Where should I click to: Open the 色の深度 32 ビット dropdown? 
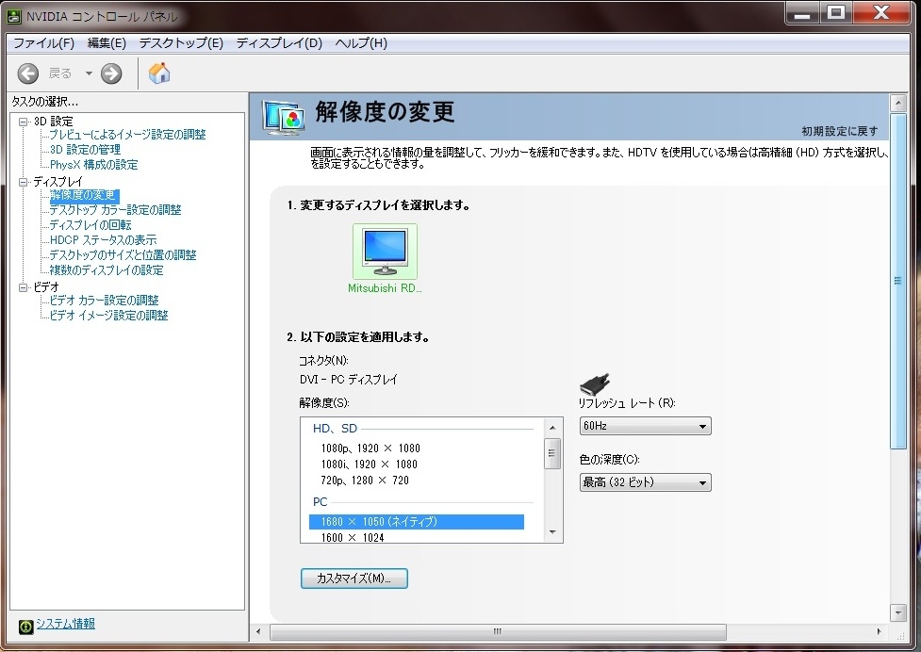645,482
